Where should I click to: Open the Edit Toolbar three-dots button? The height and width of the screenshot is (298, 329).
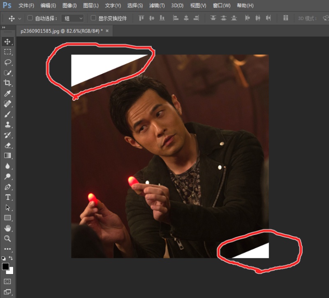click(7, 249)
